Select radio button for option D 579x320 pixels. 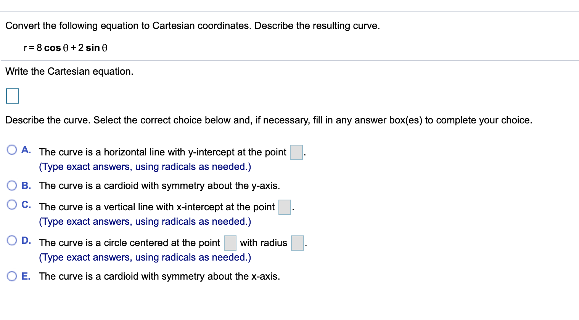pos(12,240)
